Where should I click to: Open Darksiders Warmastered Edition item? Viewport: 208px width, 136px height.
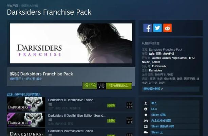(71, 132)
